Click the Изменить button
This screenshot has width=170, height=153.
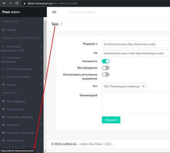[111, 120]
